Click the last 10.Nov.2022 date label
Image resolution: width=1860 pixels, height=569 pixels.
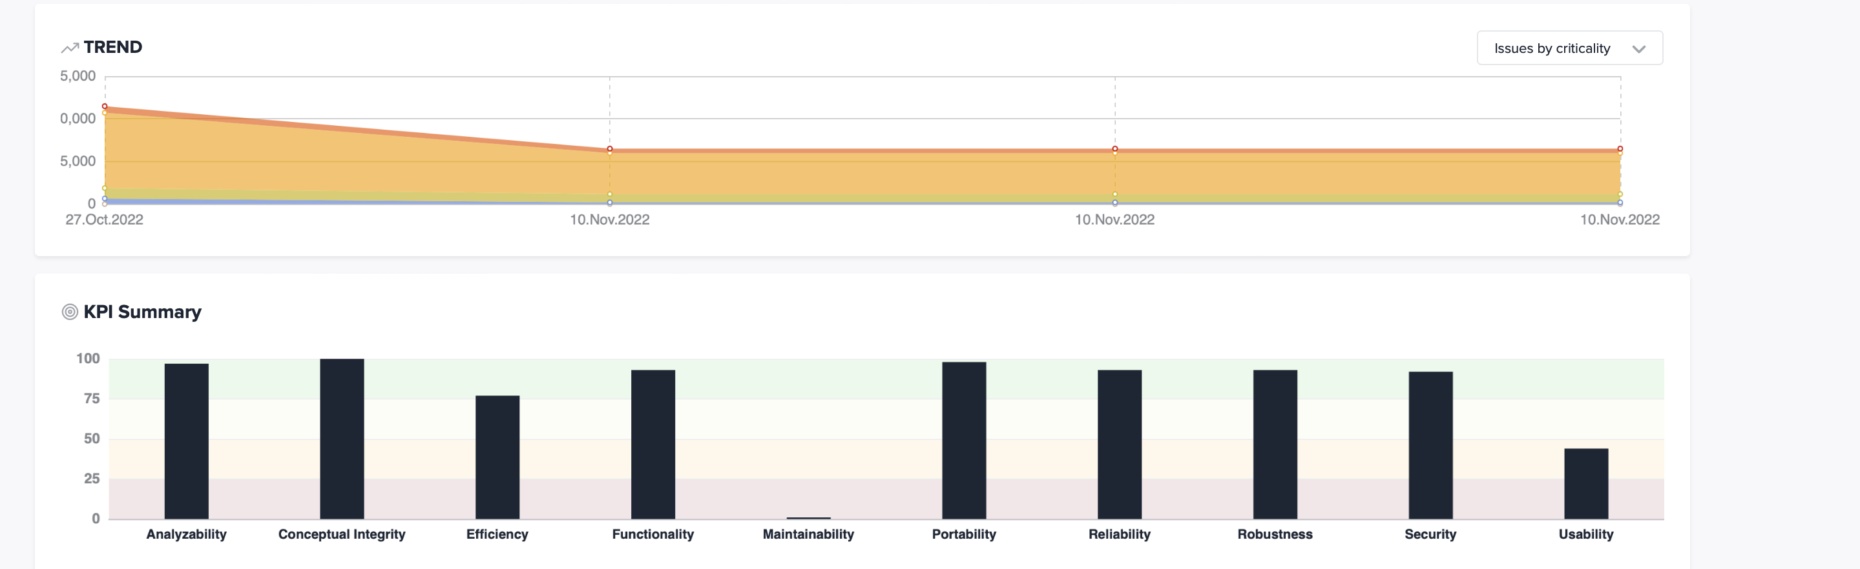coord(1620,219)
